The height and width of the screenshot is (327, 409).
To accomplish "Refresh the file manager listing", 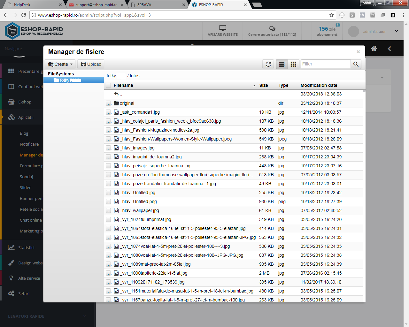I will click(268, 64).
